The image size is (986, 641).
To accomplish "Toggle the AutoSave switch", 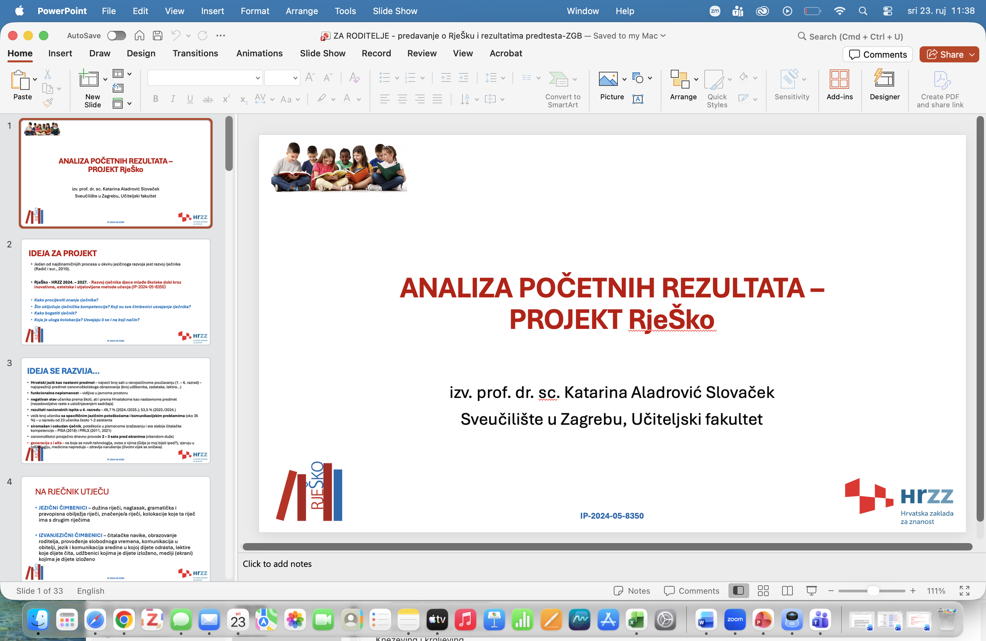I will tap(116, 35).
